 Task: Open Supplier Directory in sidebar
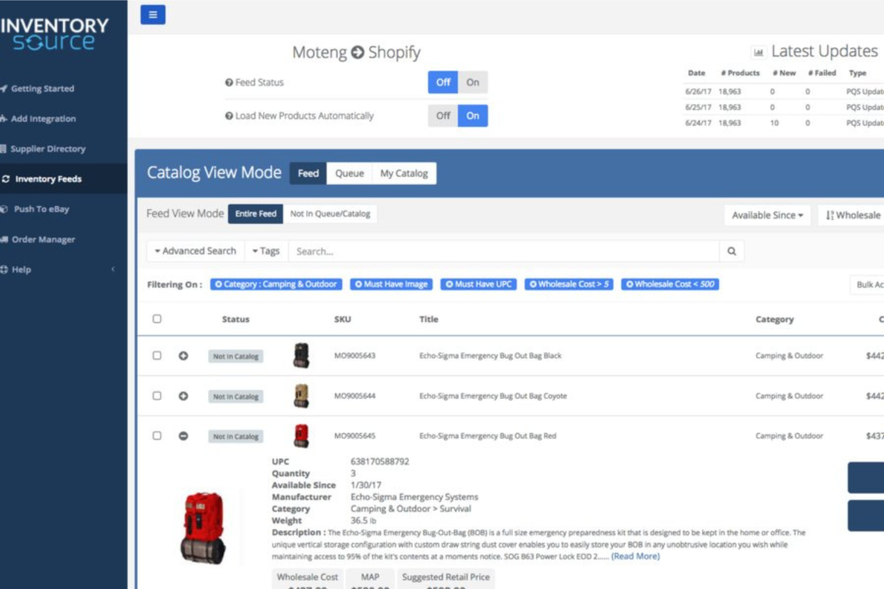tap(48, 149)
